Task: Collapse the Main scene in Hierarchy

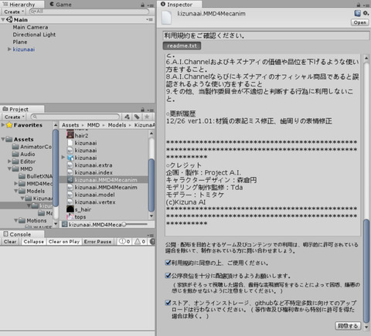Action: [3, 19]
